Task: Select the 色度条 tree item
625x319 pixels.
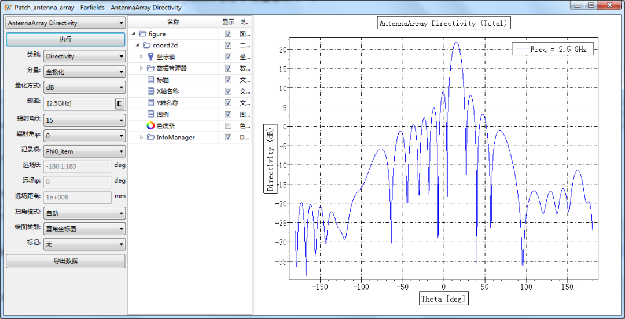Action: coord(166,126)
